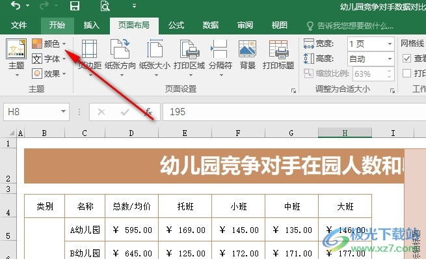Select the B幼儿园 cell

click(x=85, y=251)
